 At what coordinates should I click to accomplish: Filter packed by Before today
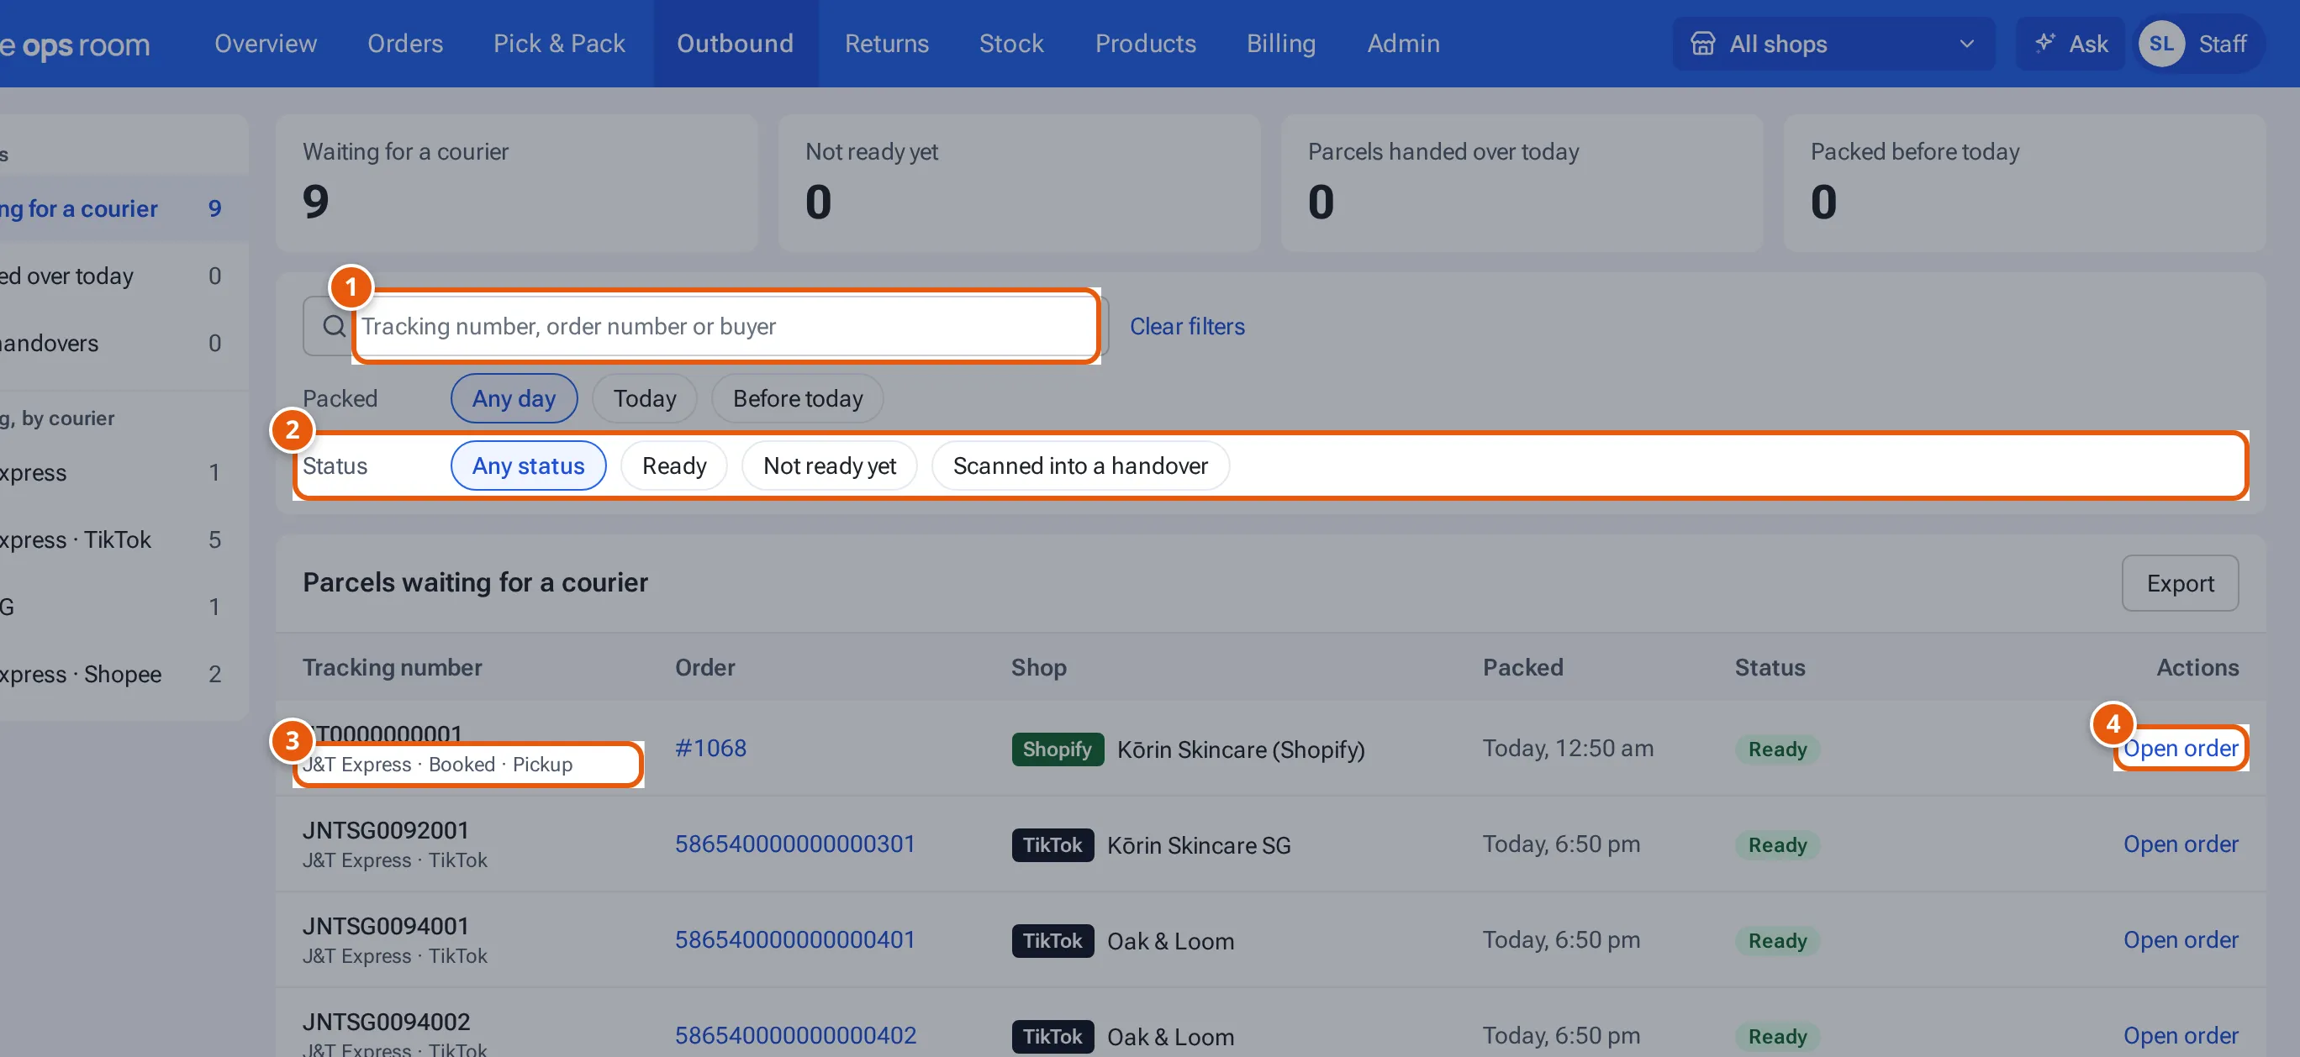point(797,398)
